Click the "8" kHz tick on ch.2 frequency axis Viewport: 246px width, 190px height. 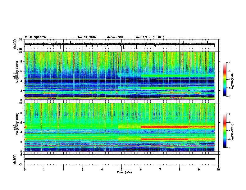(21, 113)
